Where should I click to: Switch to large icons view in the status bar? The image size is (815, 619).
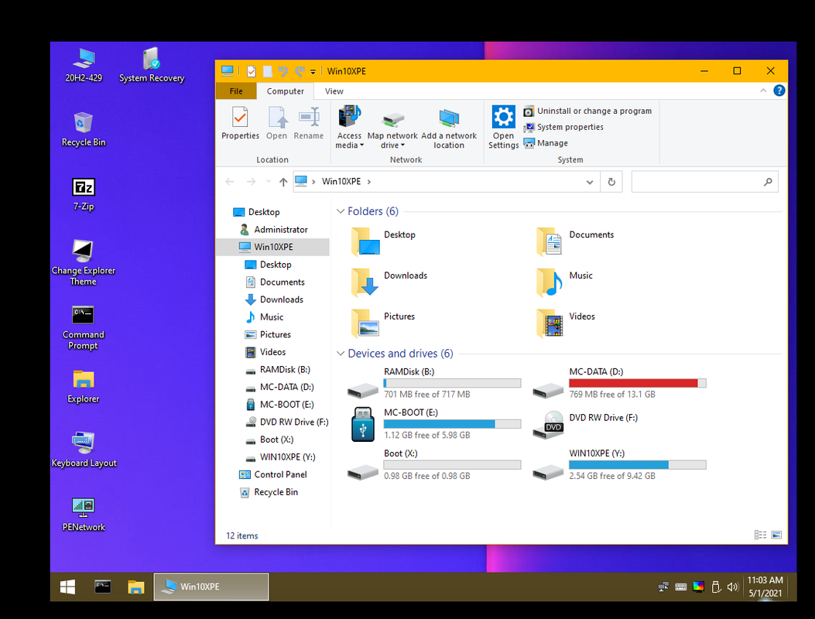776,535
